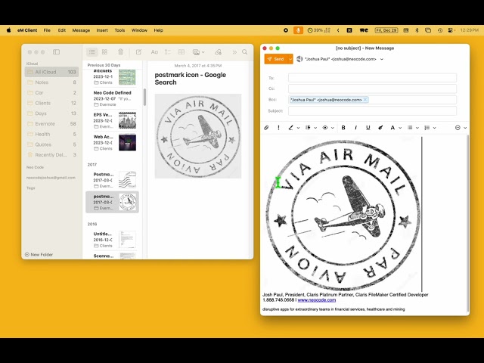Switch Notes to list view
Viewport: 484px width, 363px height.
[92, 52]
